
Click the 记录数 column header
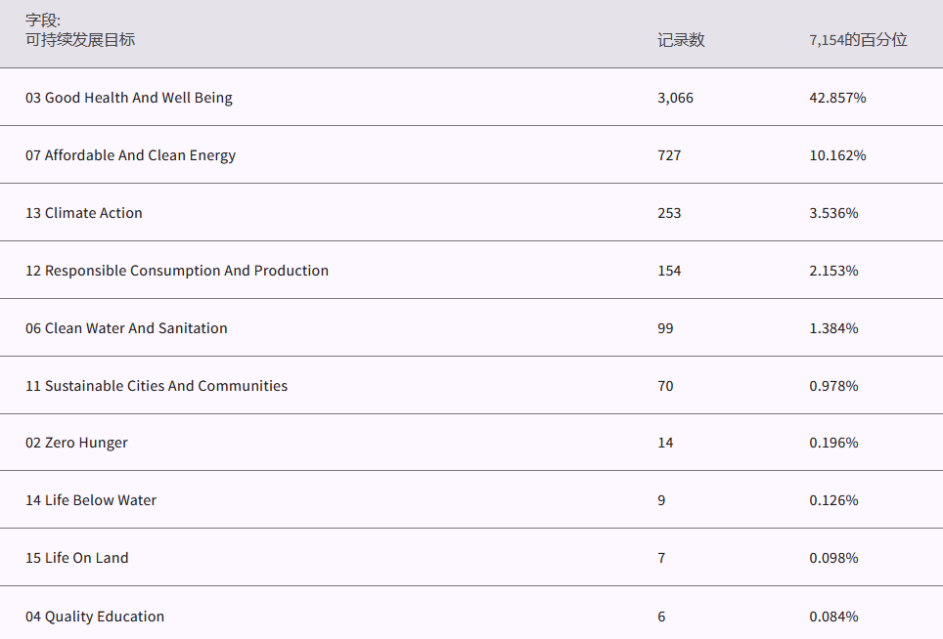(x=681, y=40)
